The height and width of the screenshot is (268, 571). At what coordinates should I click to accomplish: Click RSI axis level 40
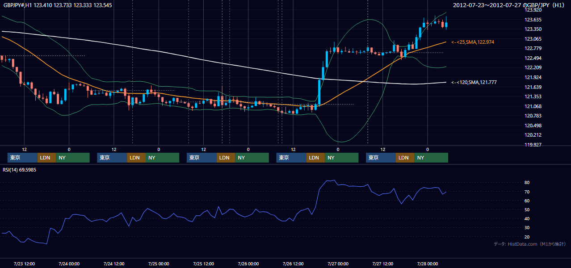tap(527, 218)
